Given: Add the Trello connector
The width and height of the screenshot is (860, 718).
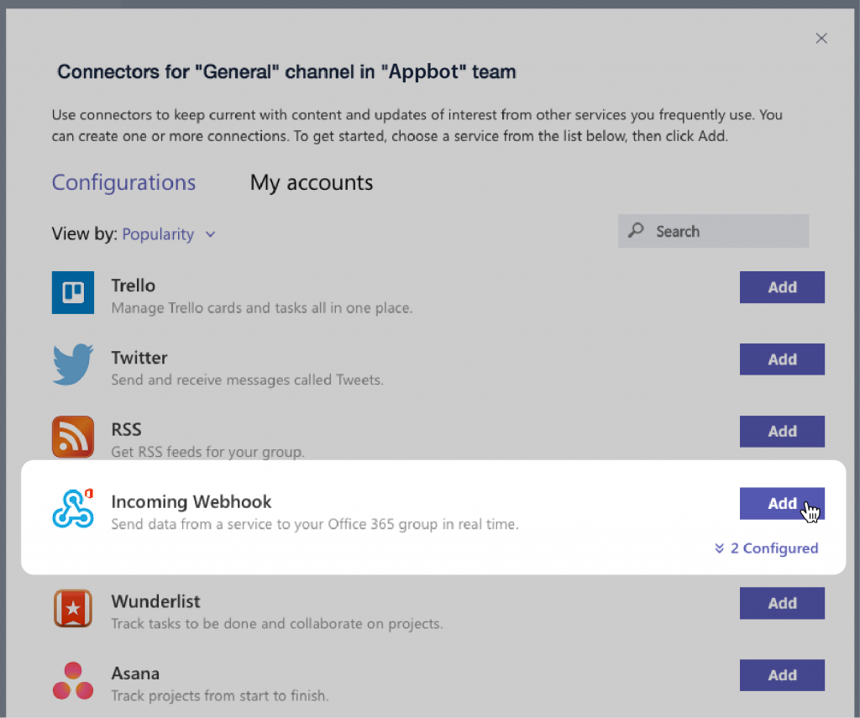Looking at the screenshot, I should 782,287.
